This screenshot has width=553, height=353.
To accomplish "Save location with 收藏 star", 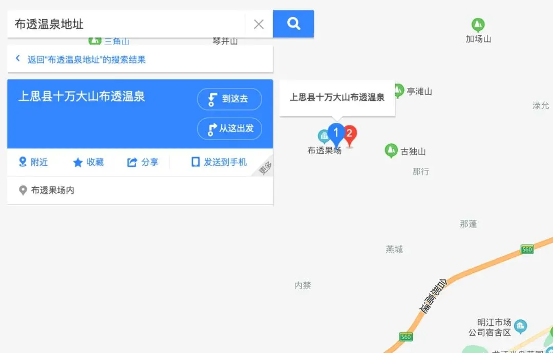I will [88, 162].
